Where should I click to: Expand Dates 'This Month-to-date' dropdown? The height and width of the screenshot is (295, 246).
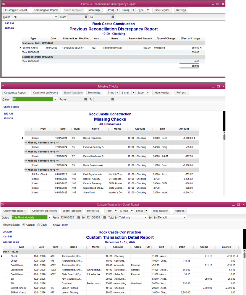click(50, 217)
